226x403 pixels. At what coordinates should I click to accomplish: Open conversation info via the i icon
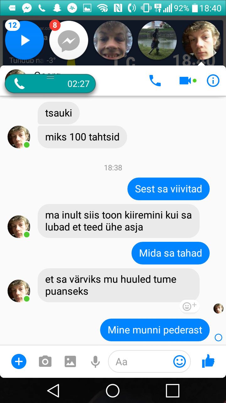click(x=213, y=81)
